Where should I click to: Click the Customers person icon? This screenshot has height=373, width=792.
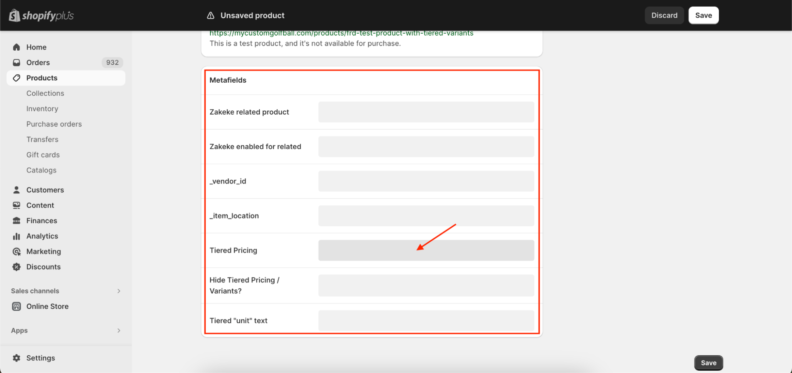pyautogui.click(x=16, y=190)
